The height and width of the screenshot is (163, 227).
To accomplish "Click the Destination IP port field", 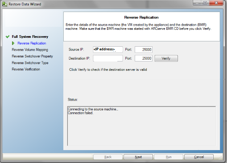I will tap(144, 58).
